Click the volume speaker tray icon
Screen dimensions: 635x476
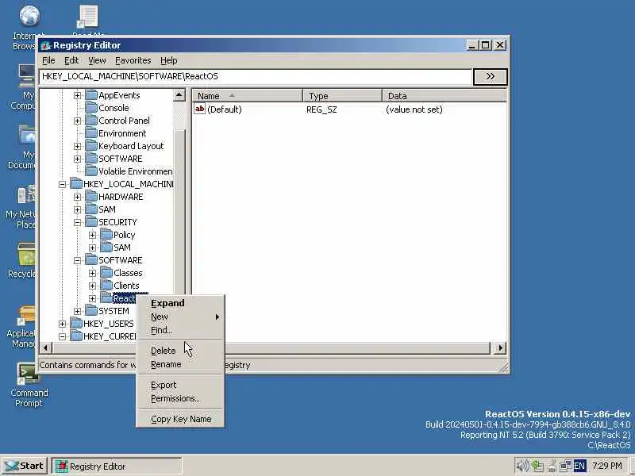pyautogui.click(x=522, y=466)
